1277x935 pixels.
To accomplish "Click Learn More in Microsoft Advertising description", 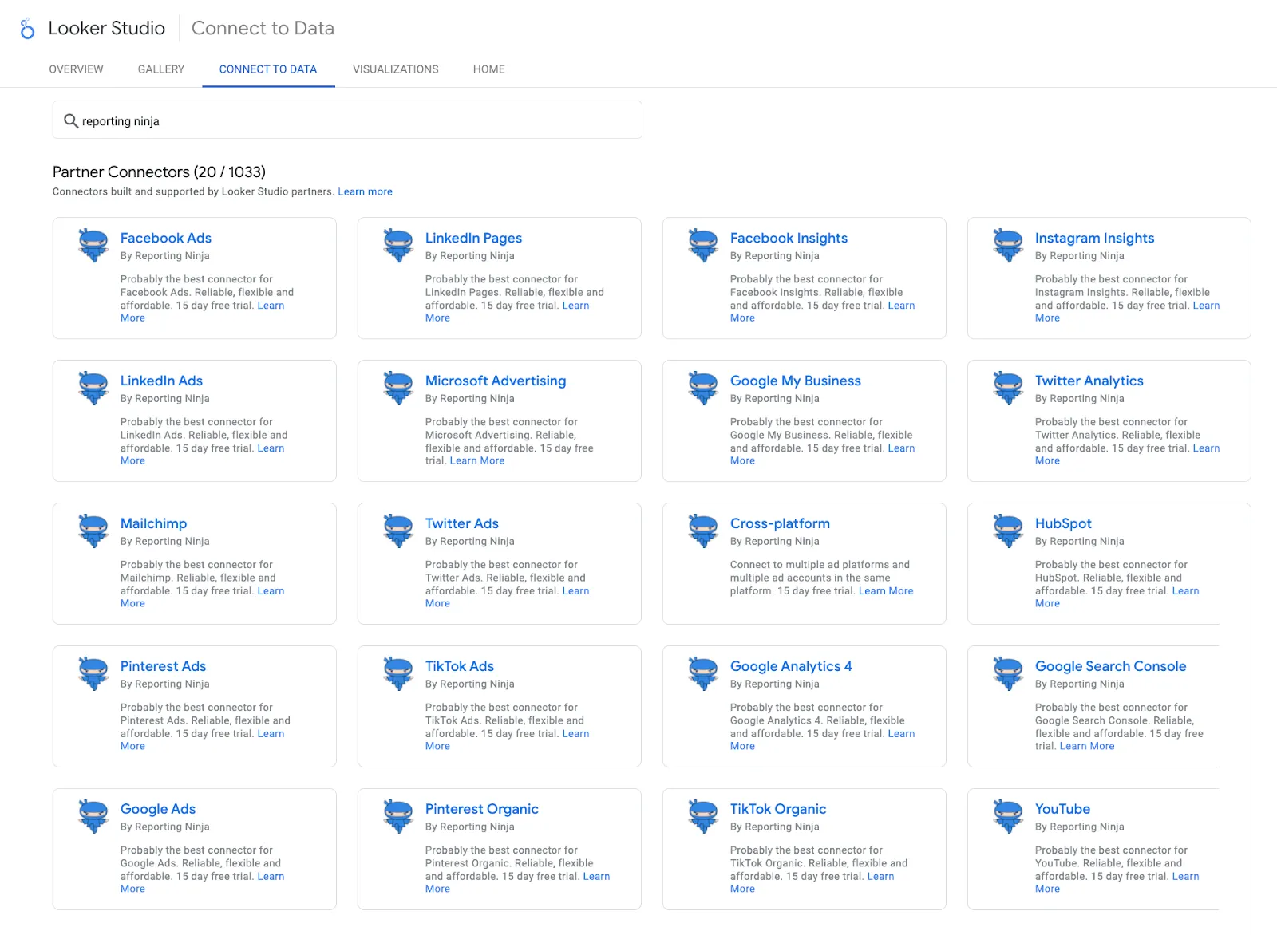I will click(x=477, y=460).
